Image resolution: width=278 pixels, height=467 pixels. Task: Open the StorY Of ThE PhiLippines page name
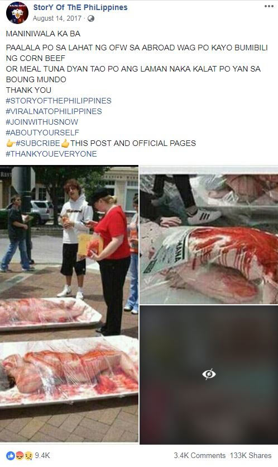(80, 7)
